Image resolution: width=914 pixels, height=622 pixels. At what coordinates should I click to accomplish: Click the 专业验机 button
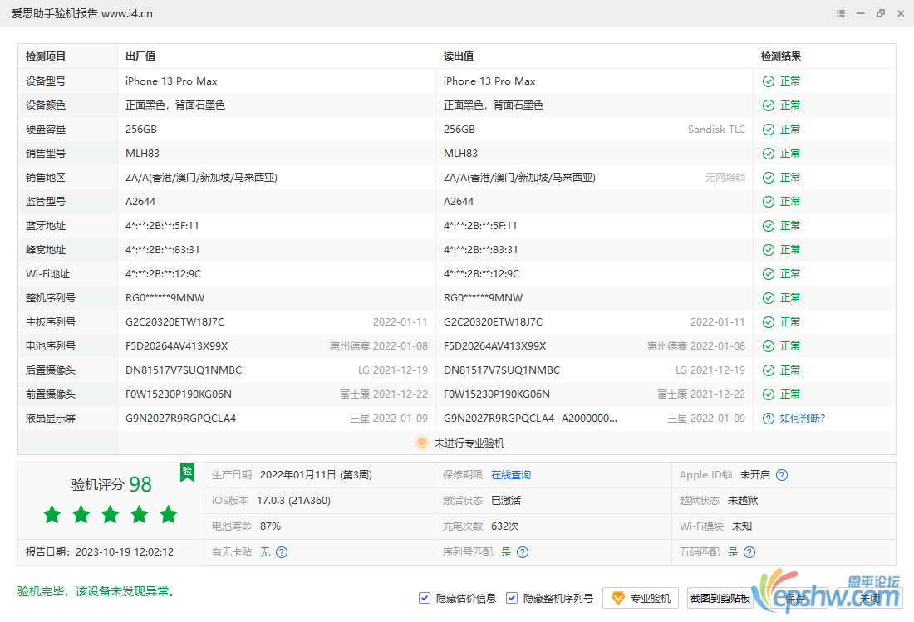pyautogui.click(x=641, y=598)
